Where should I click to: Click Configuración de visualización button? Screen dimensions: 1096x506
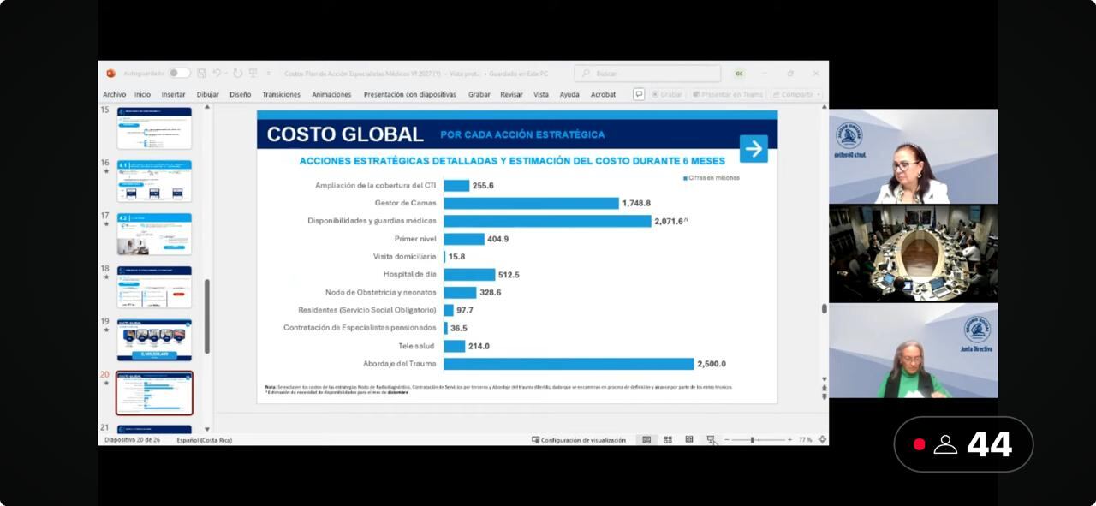[x=579, y=440]
